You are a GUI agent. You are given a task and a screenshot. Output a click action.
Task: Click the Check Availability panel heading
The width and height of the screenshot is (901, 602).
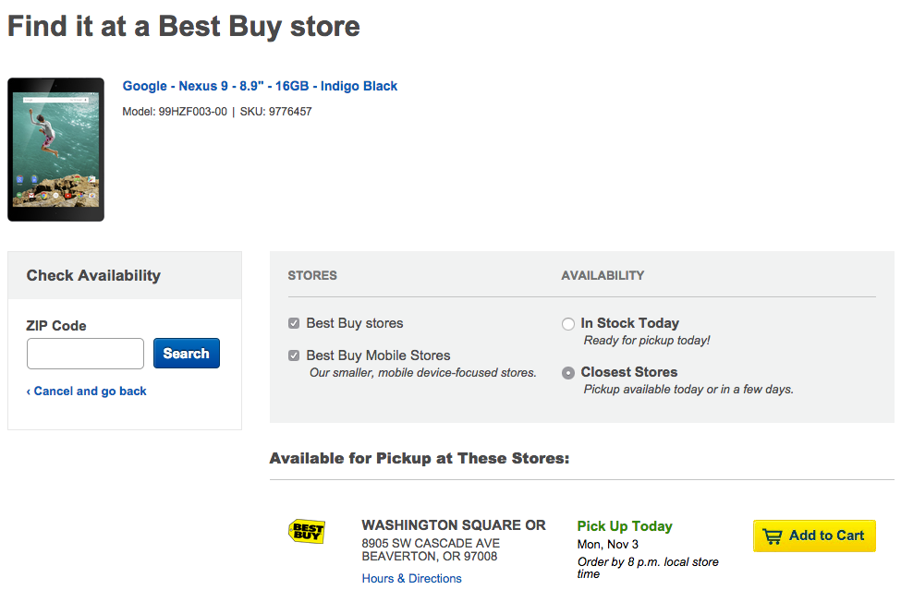coord(93,275)
